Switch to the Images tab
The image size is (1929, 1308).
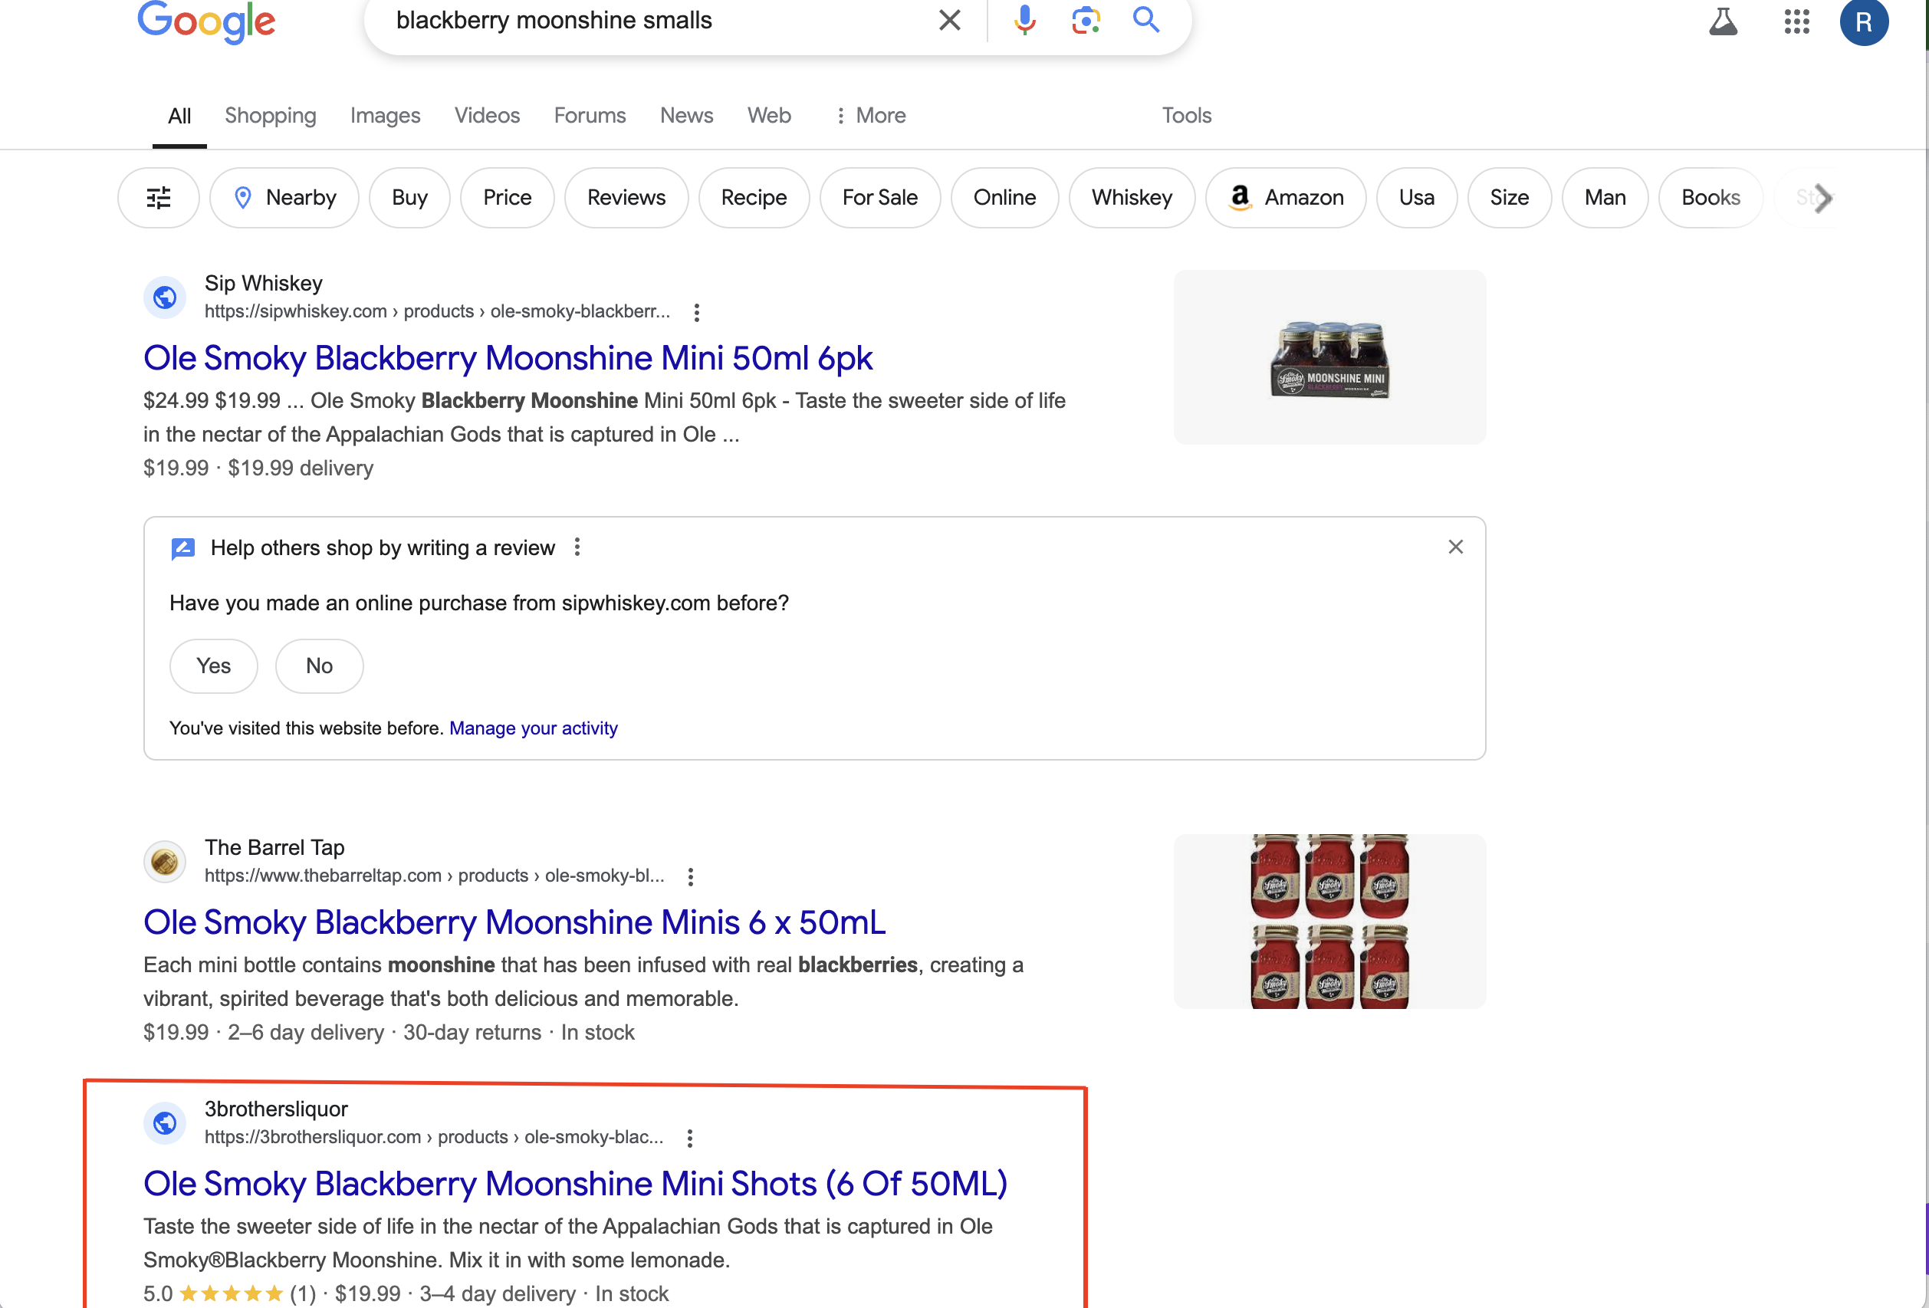coord(385,115)
